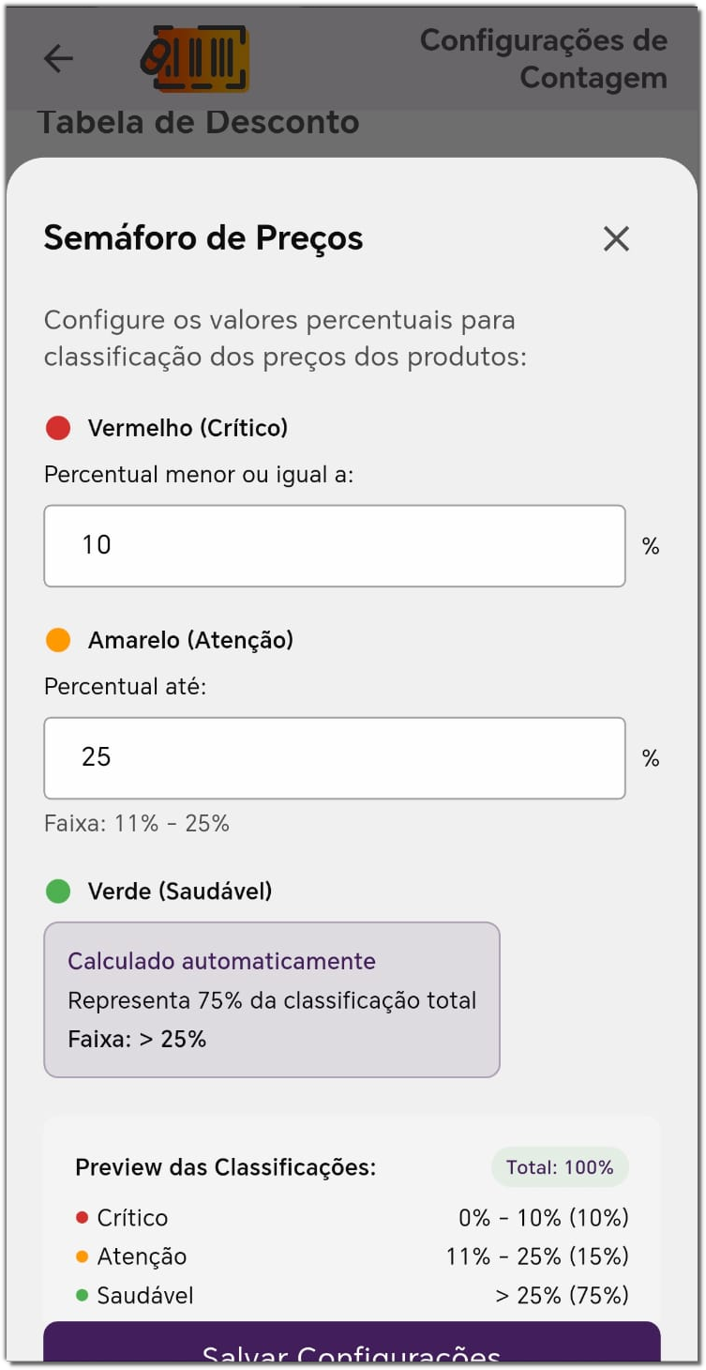Click the Verde (Saudável) label
The image size is (706, 1370).
coord(180,891)
